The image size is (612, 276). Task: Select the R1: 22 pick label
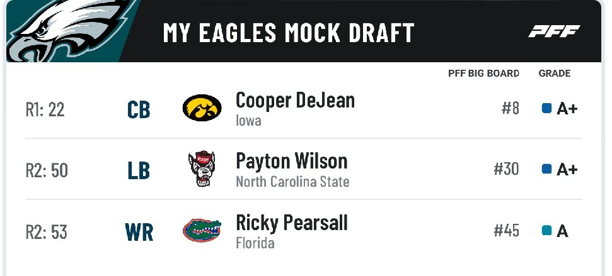tap(45, 109)
